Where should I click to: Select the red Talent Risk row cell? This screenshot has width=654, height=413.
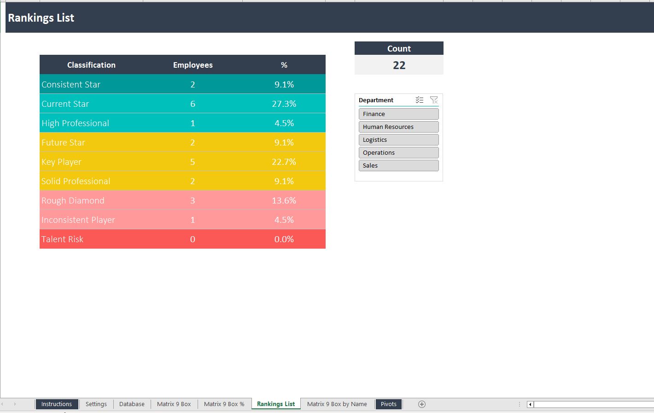click(x=63, y=239)
